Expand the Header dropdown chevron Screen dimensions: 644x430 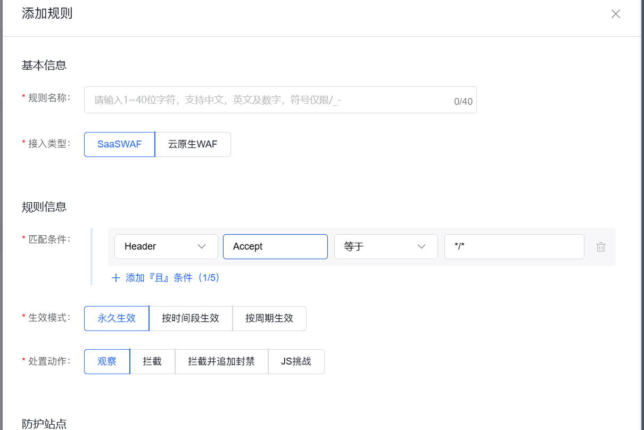[x=202, y=246]
